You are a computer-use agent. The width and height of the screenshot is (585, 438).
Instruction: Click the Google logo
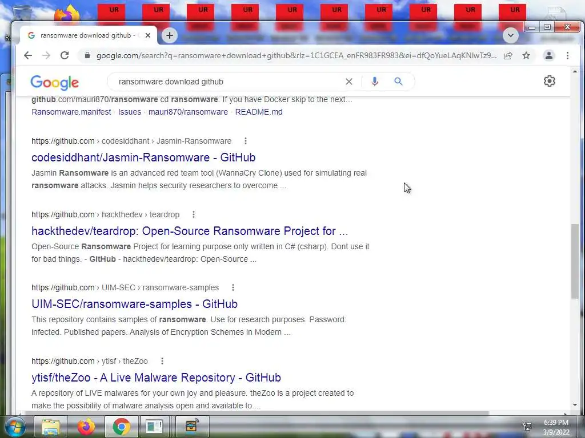pos(54,82)
